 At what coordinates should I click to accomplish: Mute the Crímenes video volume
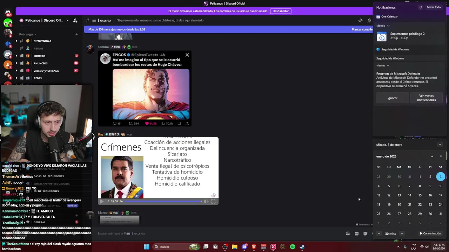[x=206, y=201]
